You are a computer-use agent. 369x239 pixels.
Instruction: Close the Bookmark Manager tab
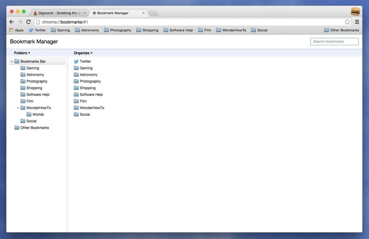143,13
